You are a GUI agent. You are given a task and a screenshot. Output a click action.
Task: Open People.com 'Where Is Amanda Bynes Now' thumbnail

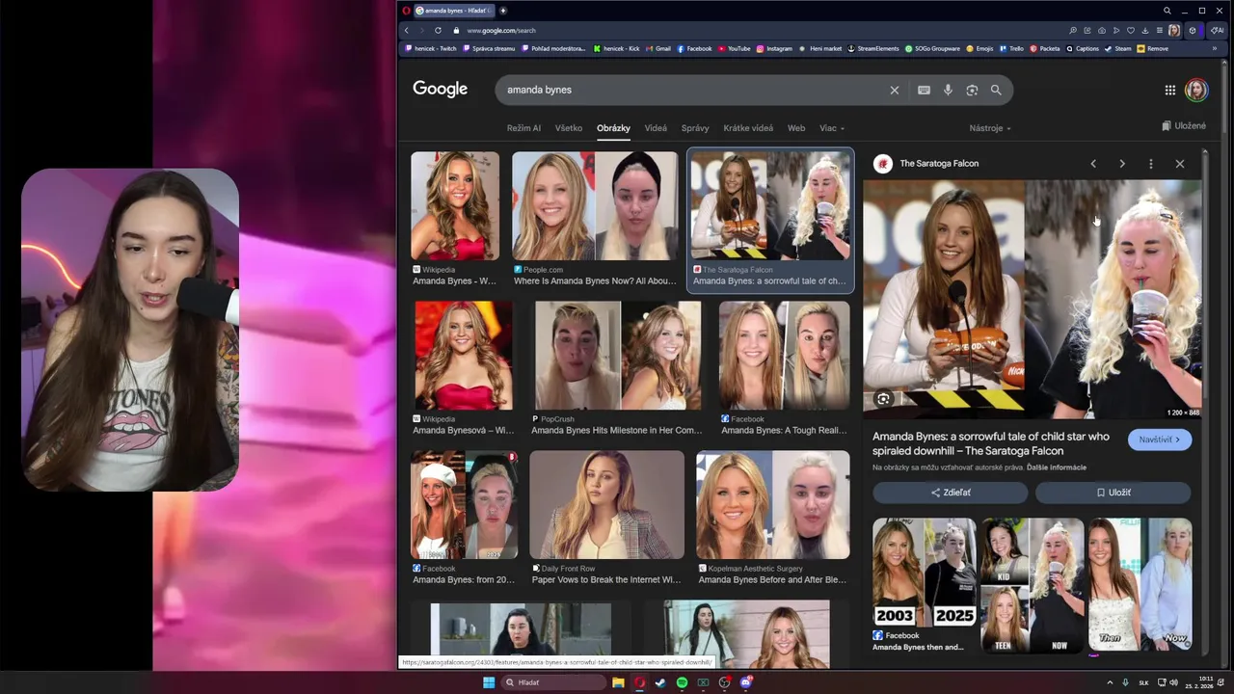pyautogui.click(x=595, y=205)
